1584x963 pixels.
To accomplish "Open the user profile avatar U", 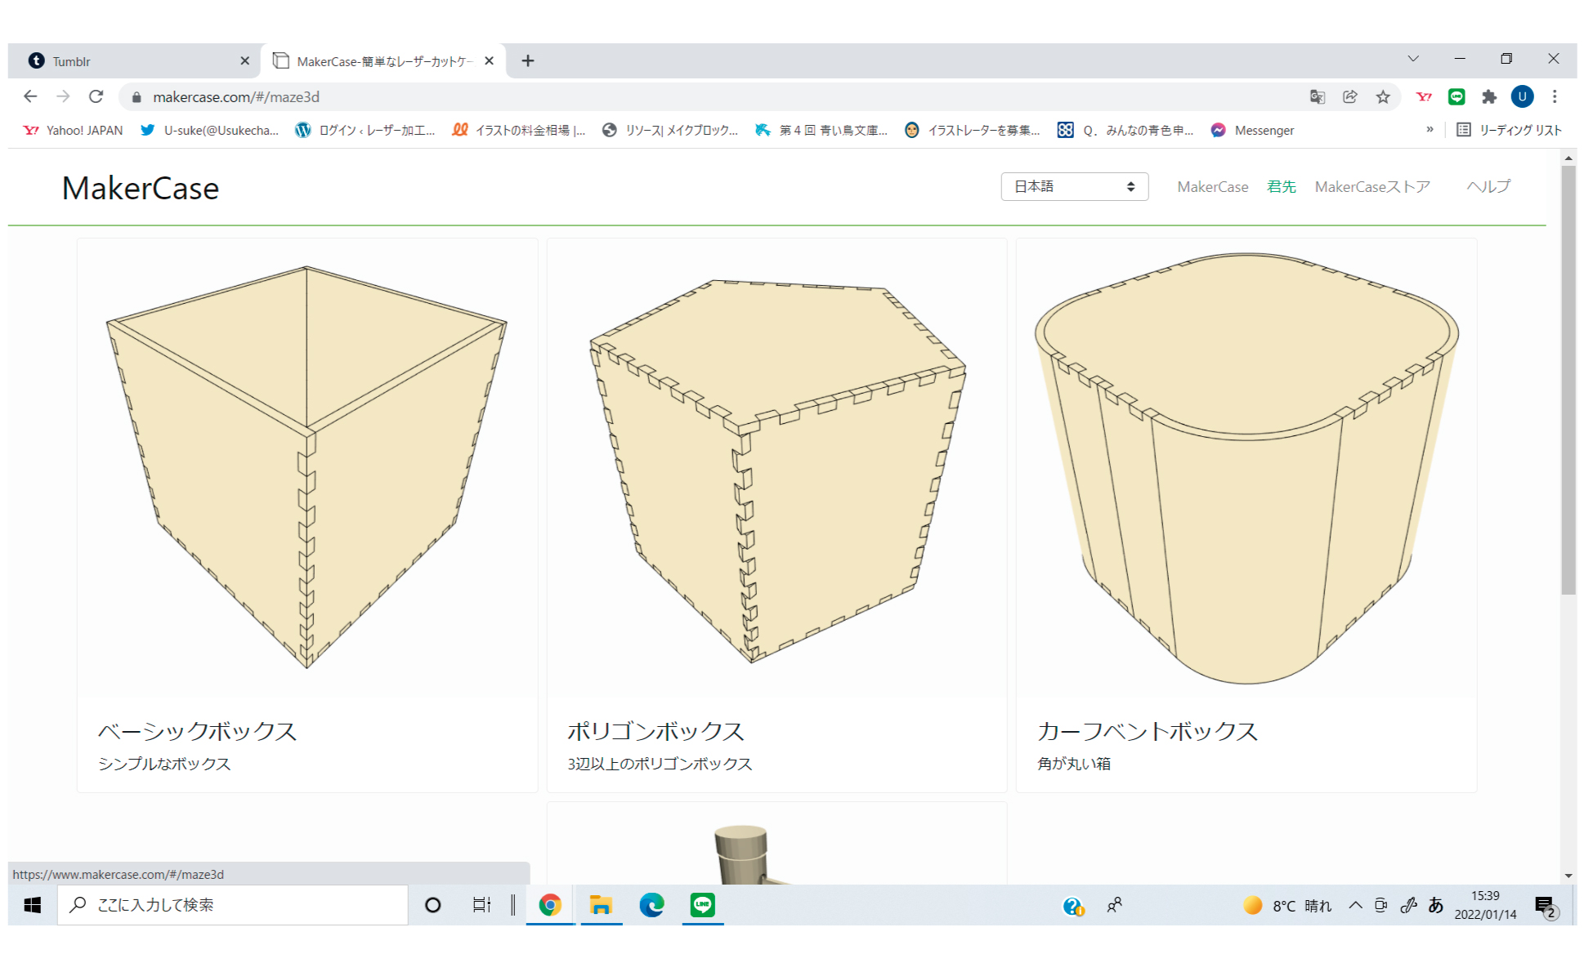I will pos(1522,96).
